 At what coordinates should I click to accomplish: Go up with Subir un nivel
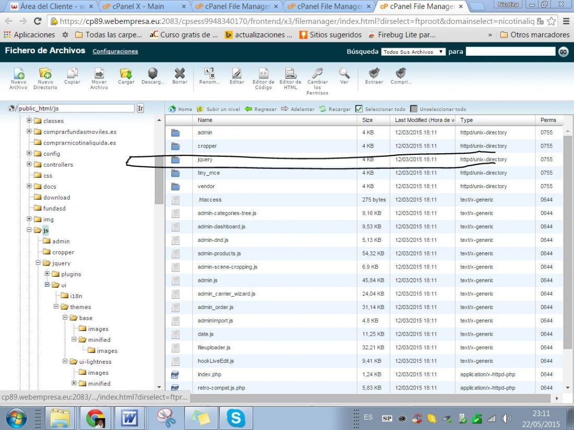point(218,109)
